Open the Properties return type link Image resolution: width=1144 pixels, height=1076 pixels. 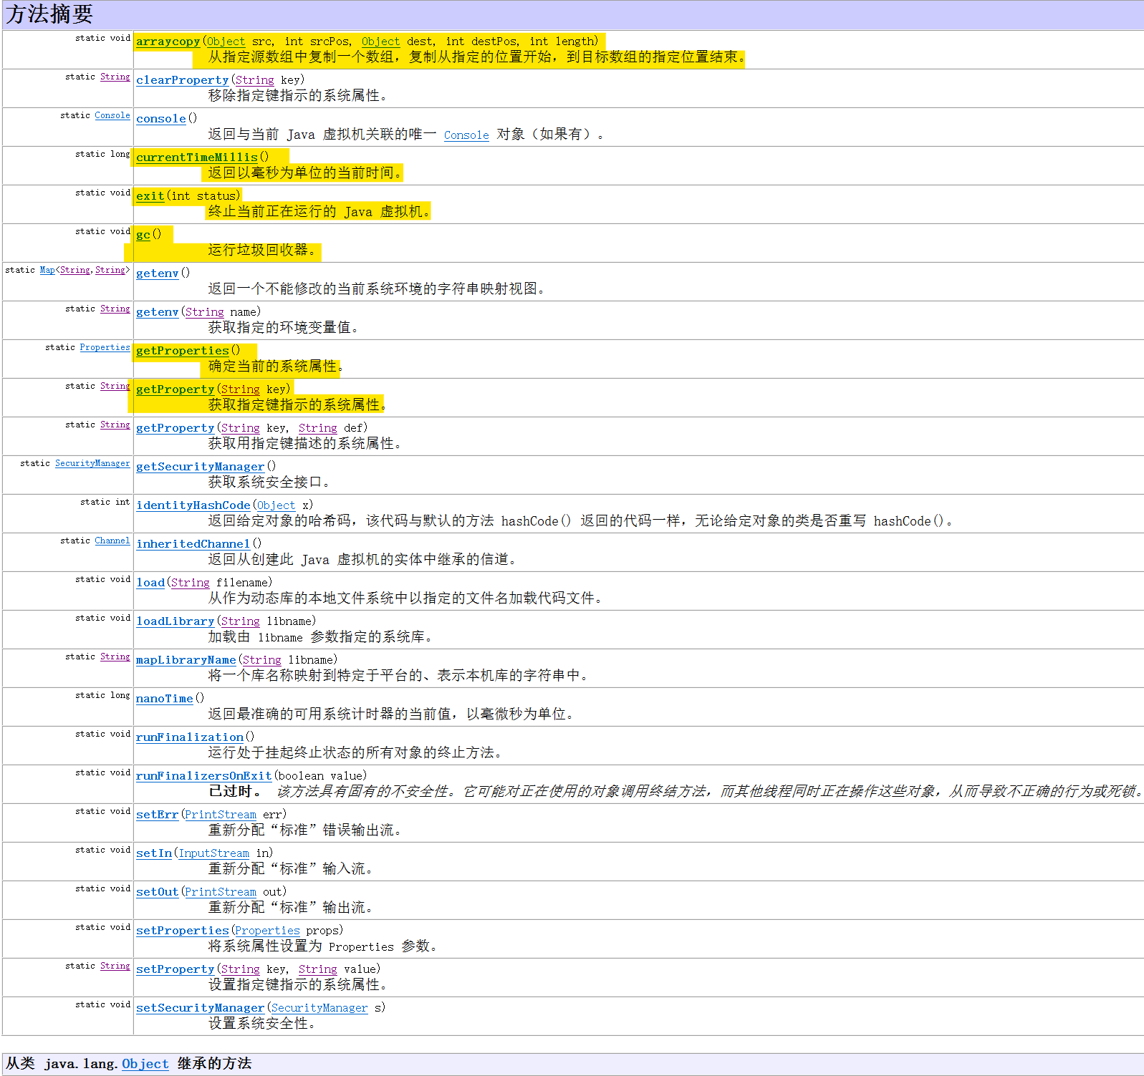pos(105,347)
